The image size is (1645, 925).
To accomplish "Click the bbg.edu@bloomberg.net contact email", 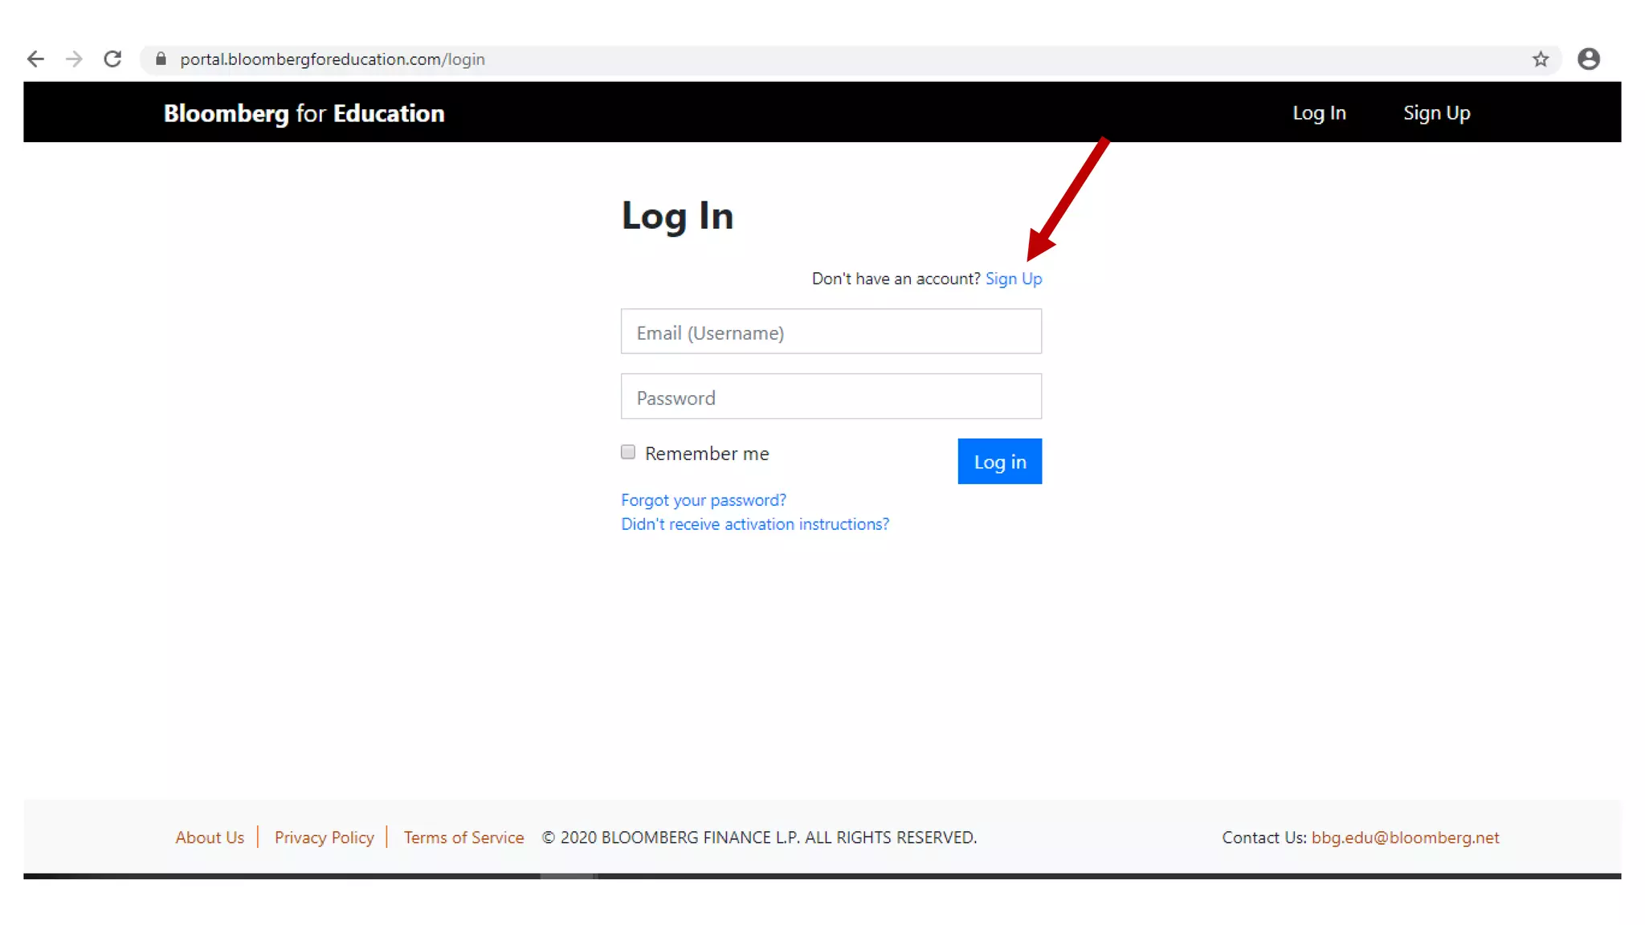I will point(1405,837).
